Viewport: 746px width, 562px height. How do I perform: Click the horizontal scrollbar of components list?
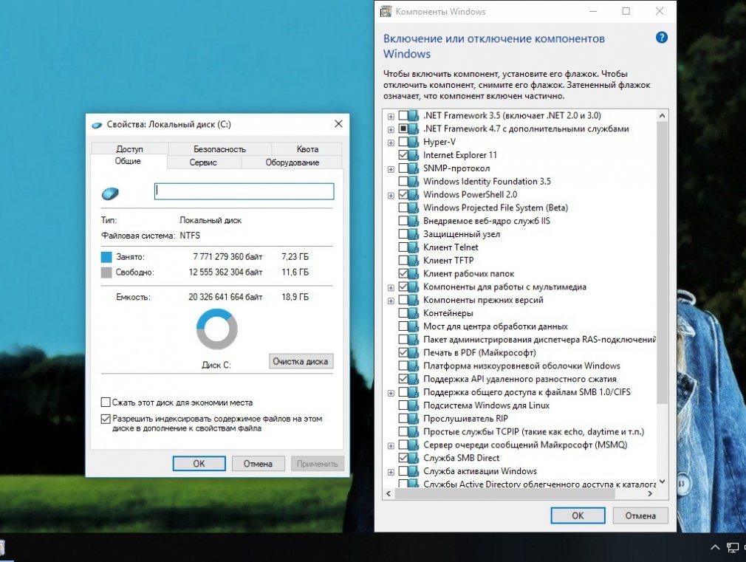click(x=504, y=494)
